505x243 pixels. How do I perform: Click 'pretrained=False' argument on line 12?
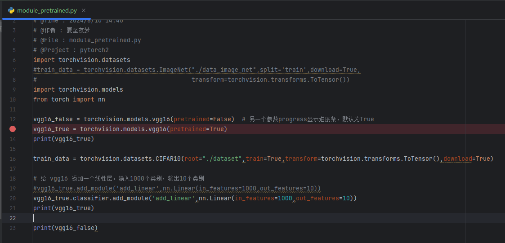tap(202, 119)
